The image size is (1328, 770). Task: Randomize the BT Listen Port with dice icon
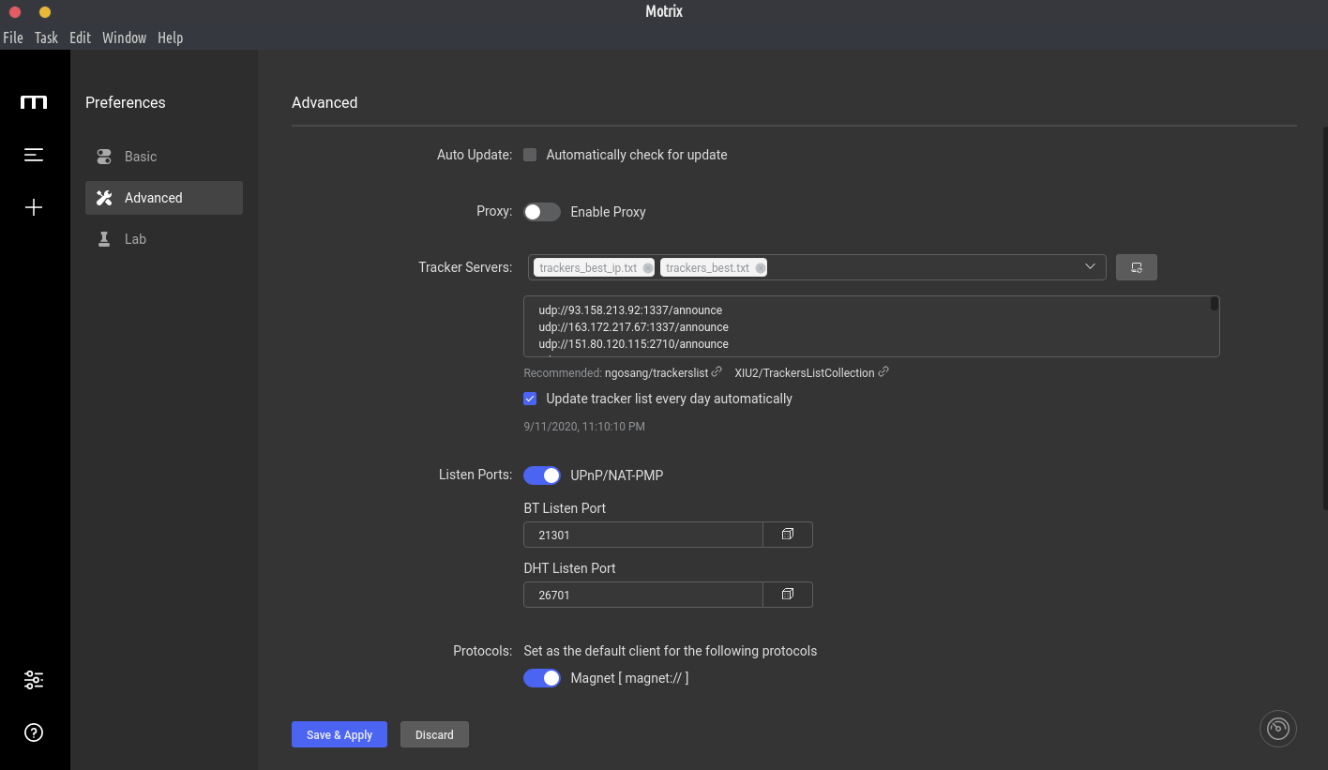pos(788,535)
